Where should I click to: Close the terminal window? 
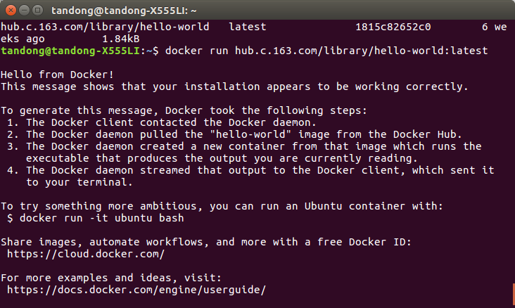(11, 11)
